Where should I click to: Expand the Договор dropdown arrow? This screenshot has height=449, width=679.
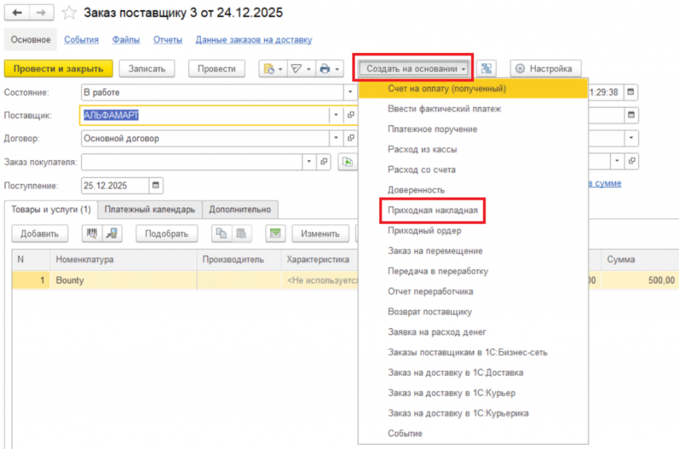click(x=336, y=138)
